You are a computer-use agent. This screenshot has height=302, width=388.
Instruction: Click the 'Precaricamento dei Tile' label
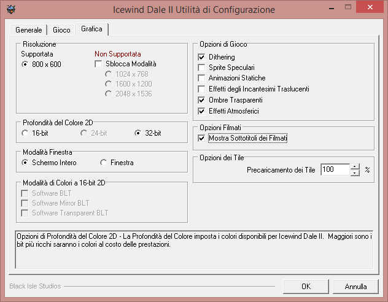[281, 170]
